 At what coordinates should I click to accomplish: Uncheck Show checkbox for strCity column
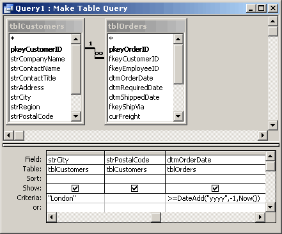pos(75,188)
